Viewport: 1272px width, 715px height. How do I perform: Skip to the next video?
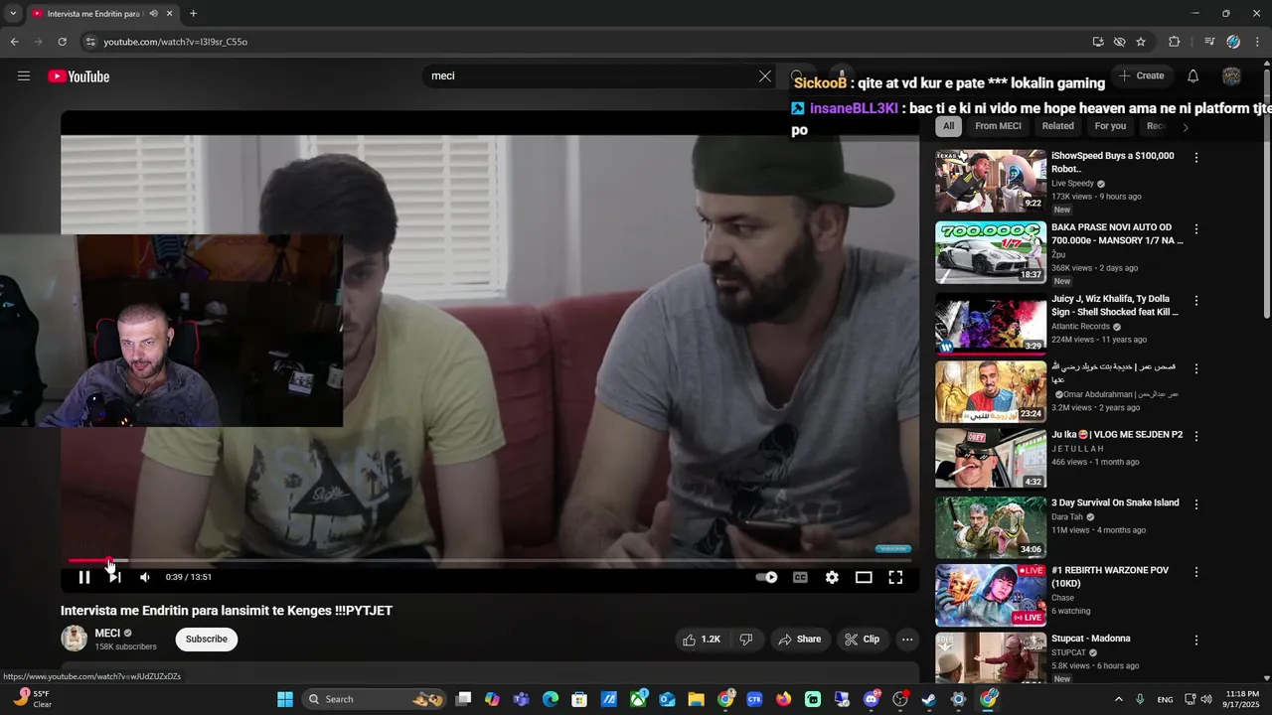pyautogui.click(x=115, y=577)
